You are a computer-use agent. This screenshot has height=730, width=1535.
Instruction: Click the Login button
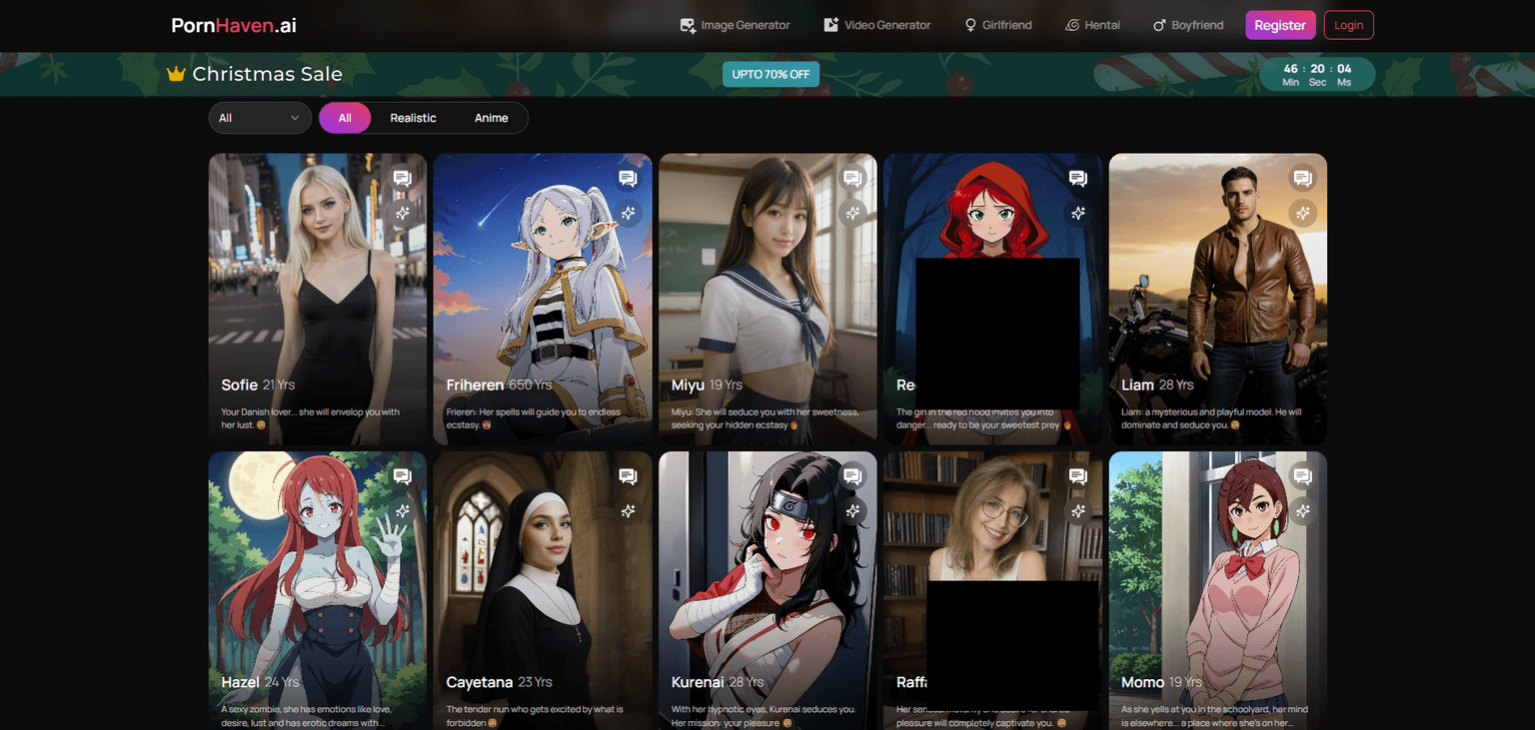(x=1348, y=24)
